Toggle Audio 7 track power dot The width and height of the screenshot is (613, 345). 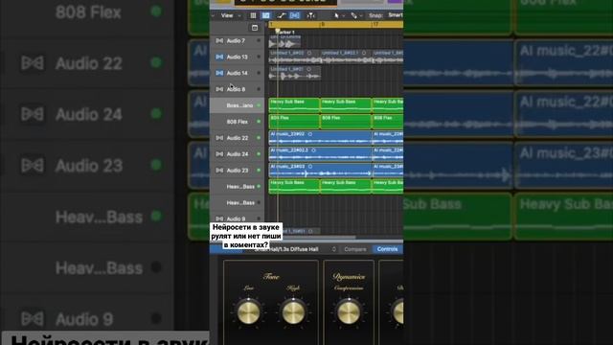tap(259, 40)
